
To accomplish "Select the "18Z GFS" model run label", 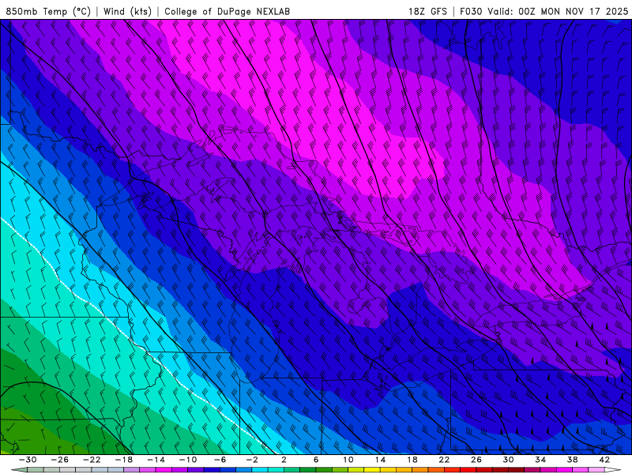I will (x=427, y=12).
